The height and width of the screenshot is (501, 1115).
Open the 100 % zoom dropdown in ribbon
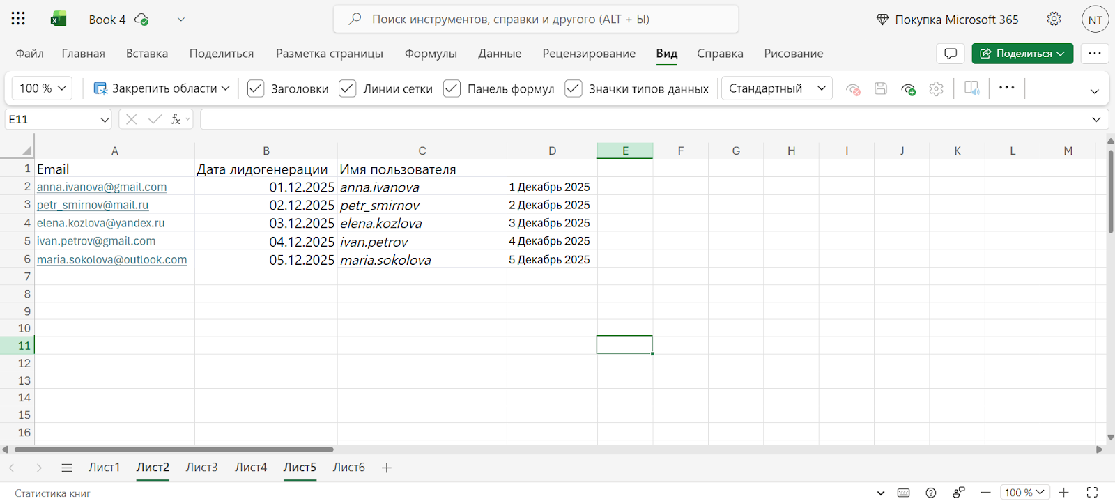43,88
